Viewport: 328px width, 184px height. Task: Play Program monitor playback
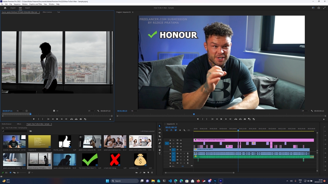coord(221,119)
